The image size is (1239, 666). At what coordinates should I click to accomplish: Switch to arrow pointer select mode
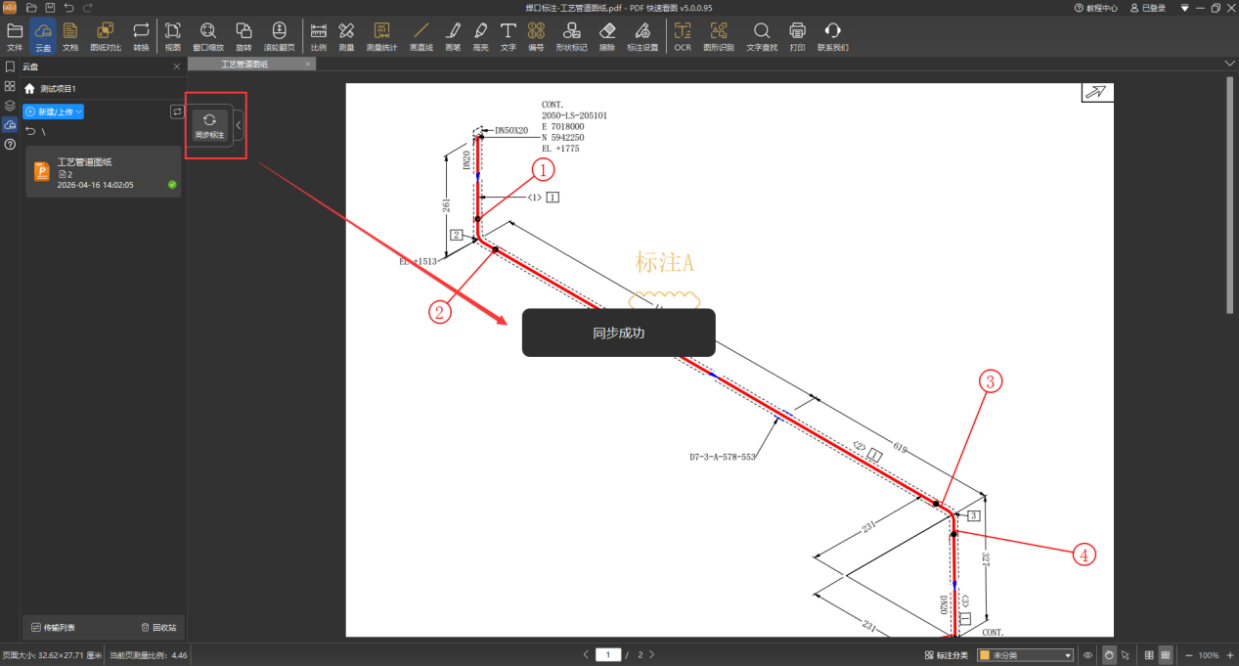(1126, 655)
